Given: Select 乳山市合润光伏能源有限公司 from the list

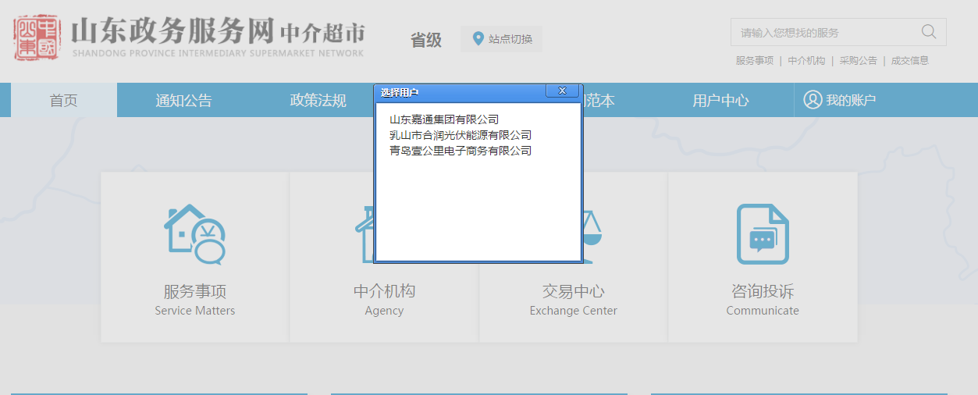Looking at the screenshot, I should click(x=460, y=135).
